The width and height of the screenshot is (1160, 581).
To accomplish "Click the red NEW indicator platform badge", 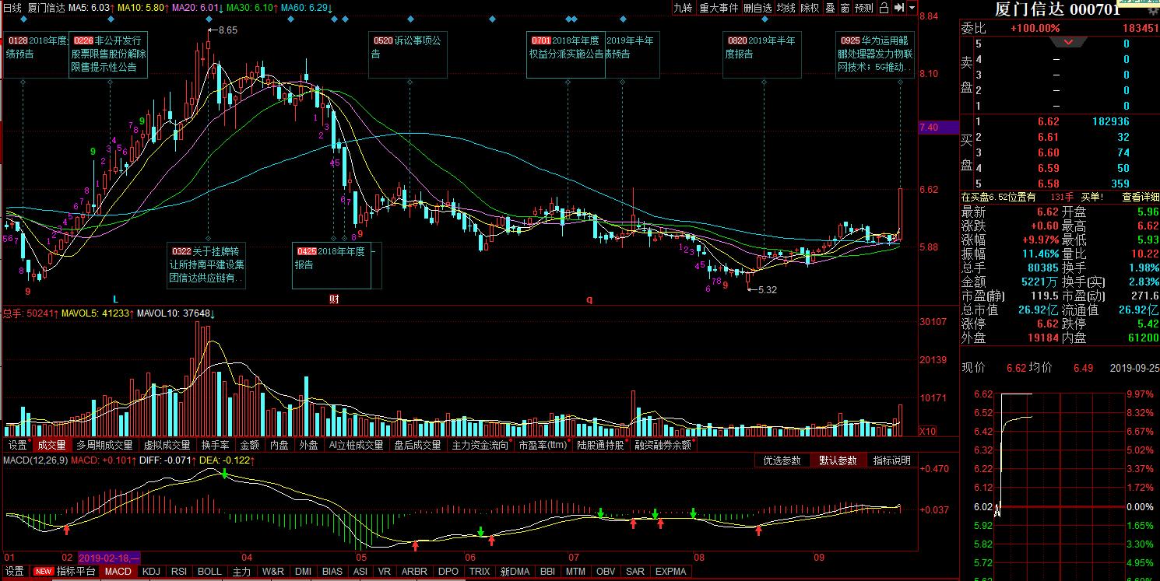I will click(x=43, y=572).
